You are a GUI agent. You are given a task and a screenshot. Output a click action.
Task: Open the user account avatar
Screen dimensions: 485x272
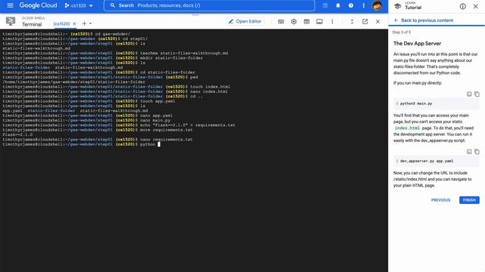[x=377, y=5]
